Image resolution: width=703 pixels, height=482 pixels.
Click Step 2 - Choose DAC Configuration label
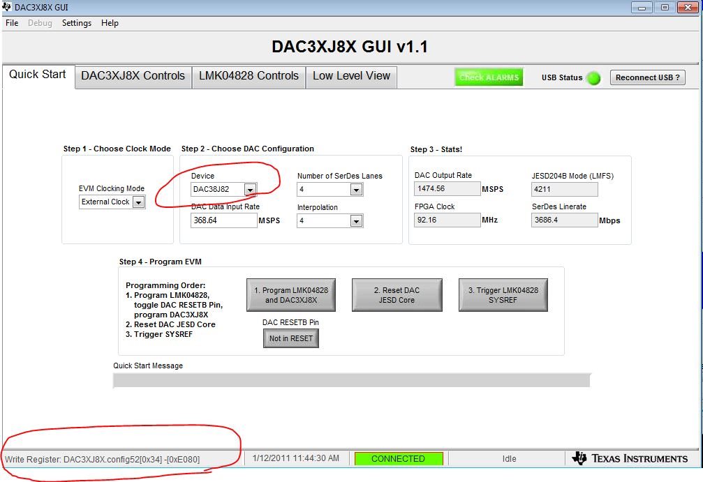click(x=248, y=149)
